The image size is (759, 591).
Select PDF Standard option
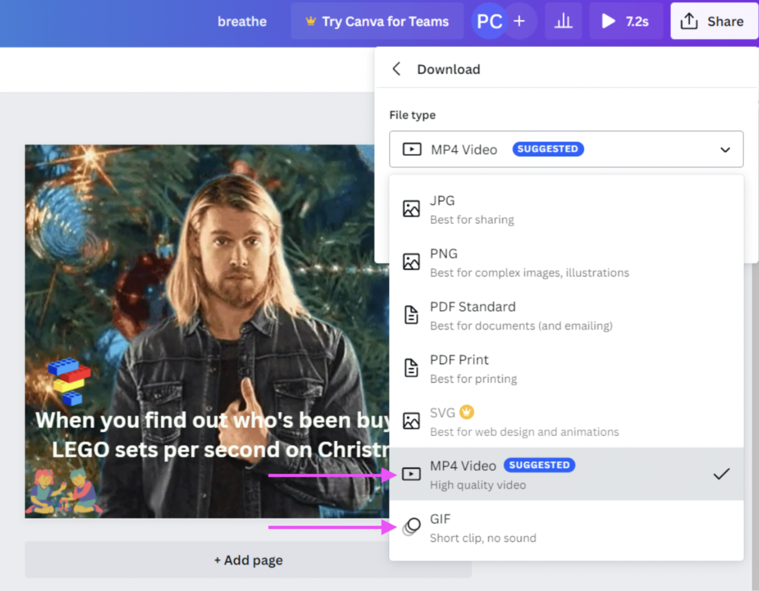(566, 315)
